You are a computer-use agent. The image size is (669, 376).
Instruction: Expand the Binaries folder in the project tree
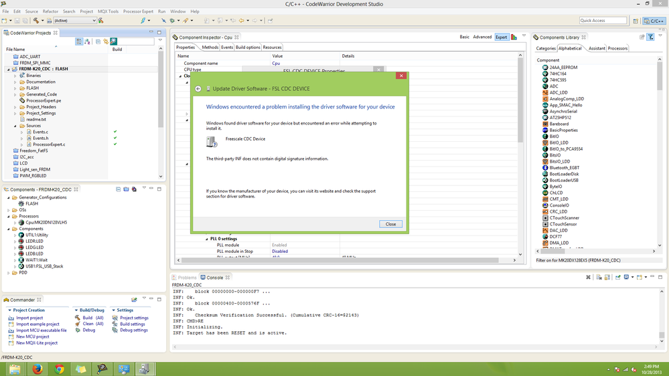[x=15, y=76]
